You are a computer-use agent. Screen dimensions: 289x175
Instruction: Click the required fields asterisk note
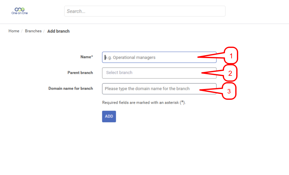click(144, 102)
